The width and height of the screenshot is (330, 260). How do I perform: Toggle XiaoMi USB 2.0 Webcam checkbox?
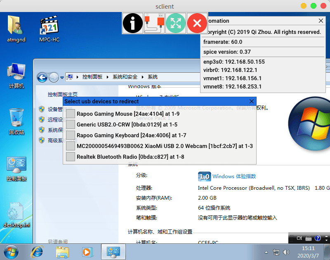point(71,146)
